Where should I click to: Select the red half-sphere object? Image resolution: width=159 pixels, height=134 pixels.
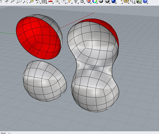[39, 37]
